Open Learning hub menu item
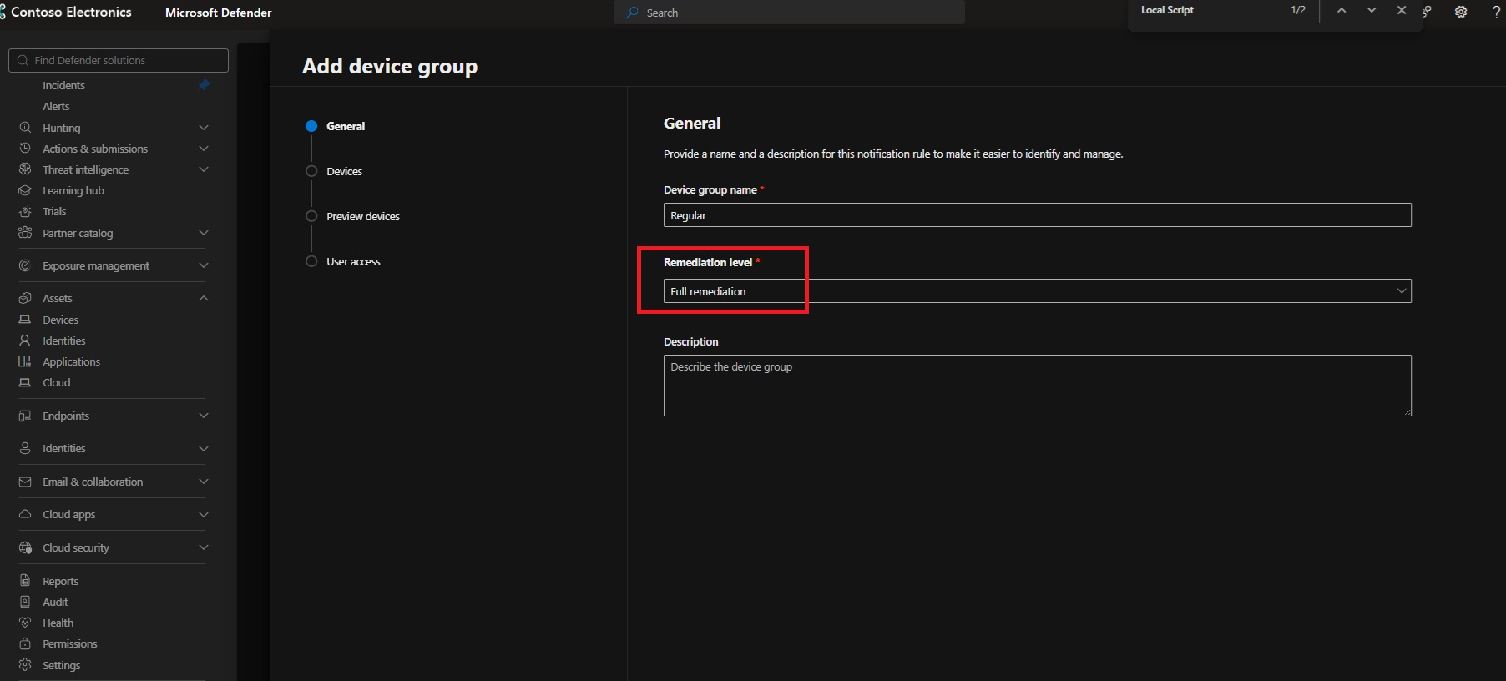The width and height of the screenshot is (1506, 681). point(73,190)
